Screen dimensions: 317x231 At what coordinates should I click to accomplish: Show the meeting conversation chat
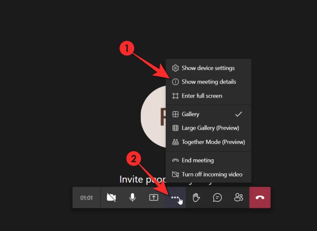[217, 197]
